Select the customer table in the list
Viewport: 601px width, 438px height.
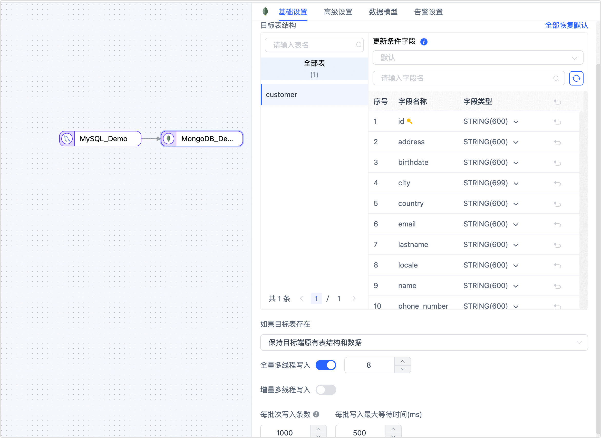point(282,95)
